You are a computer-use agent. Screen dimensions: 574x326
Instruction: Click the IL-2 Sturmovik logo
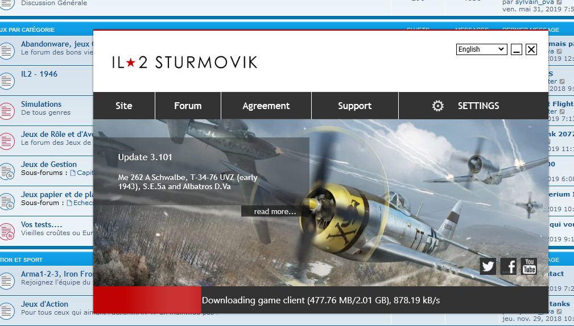point(184,62)
